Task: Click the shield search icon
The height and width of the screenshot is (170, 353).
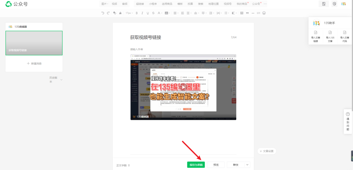Action: tap(334, 4)
